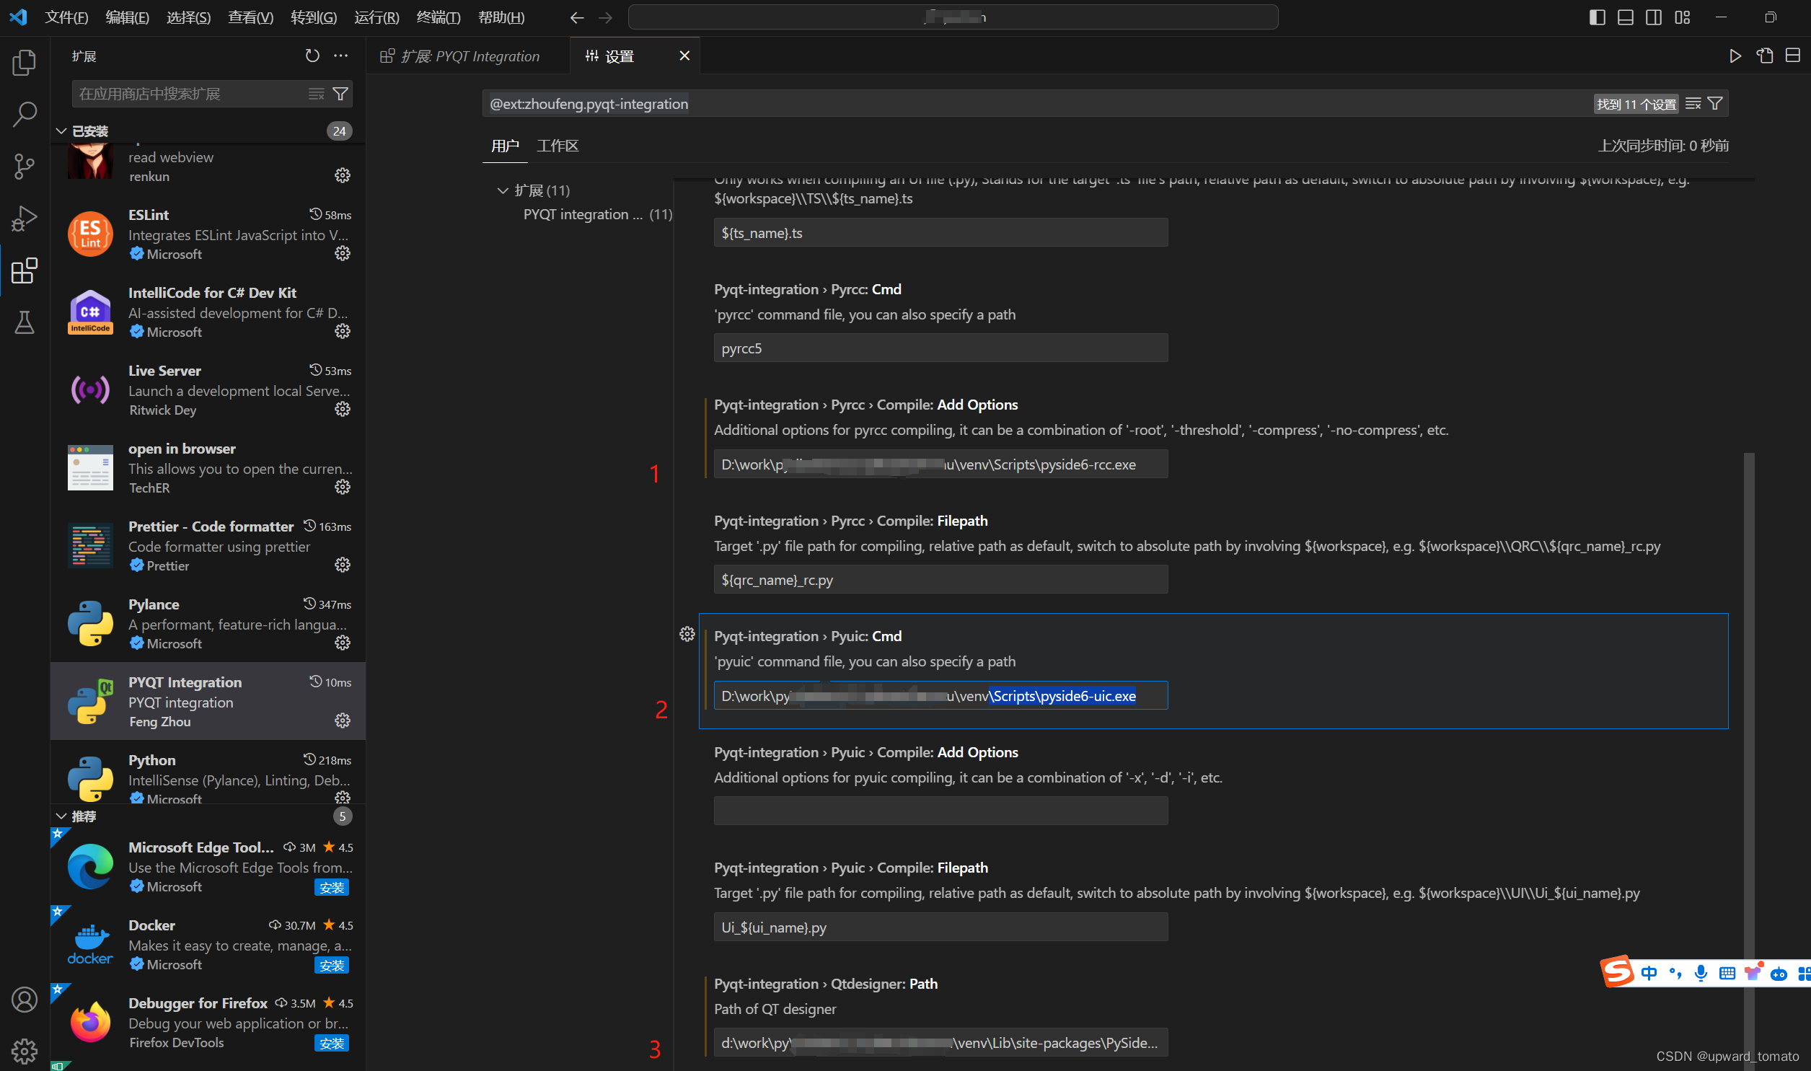Open the Search view in activity bar
Viewport: 1811px width, 1071px height.
(25, 115)
